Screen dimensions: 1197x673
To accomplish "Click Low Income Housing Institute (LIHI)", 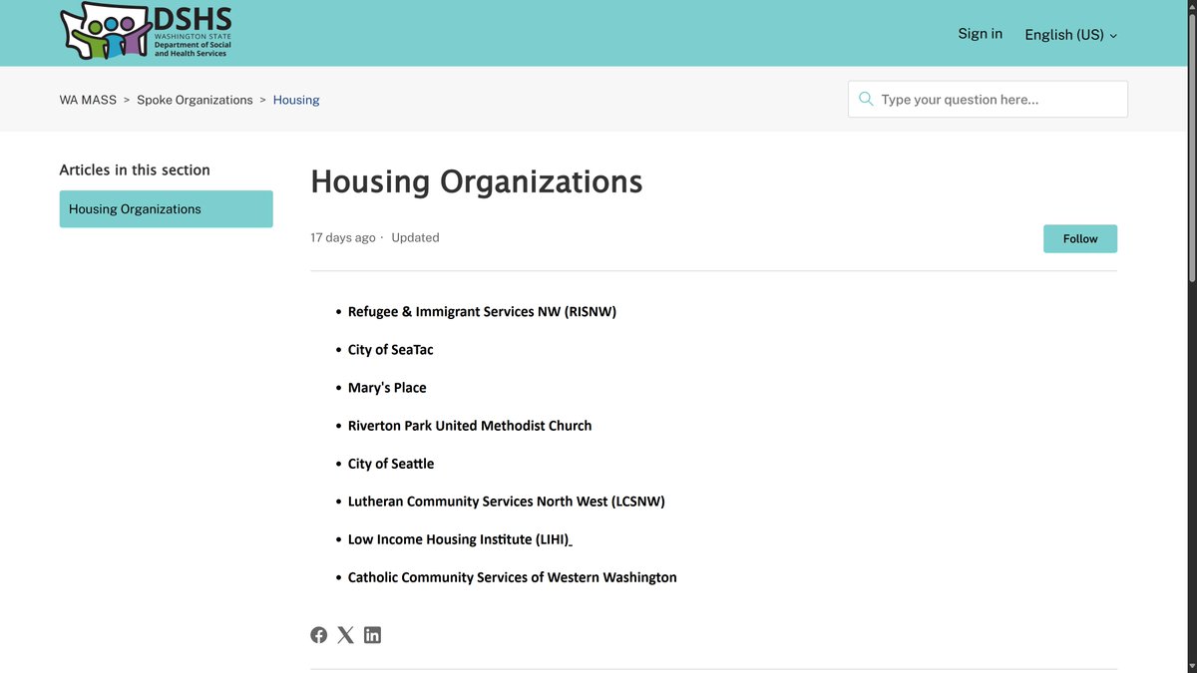I will pyautogui.click(x=460, y=538).
